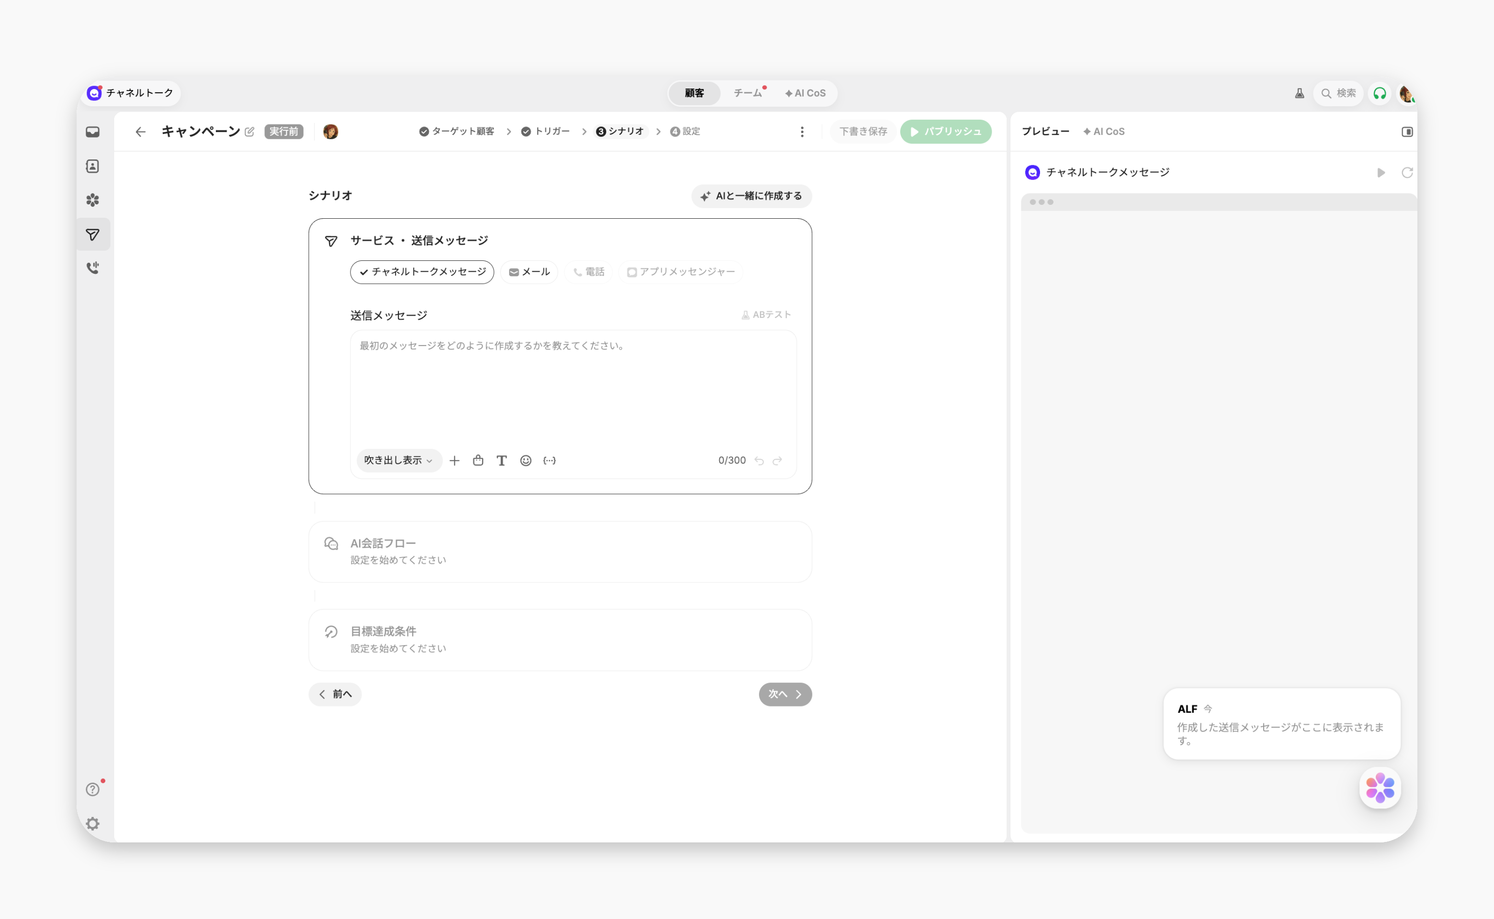The width and height of the screenshot is (1494, 919).
Task: Click the campaign owner avatar
Action: [331, 132]
